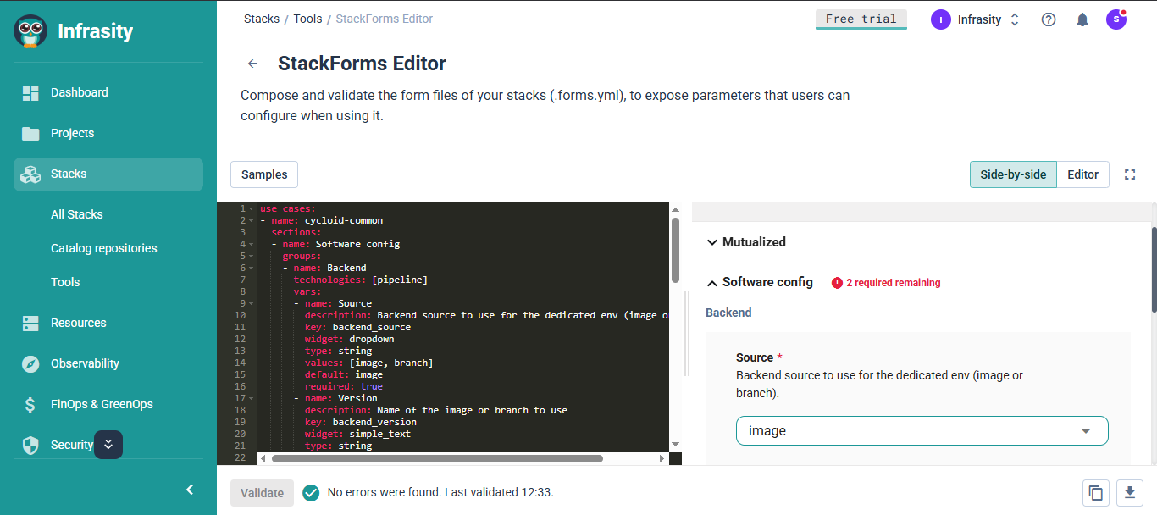Collapse the sidebar with the left chevron
The width and height of the screenshot is (1157, 515).
190,490
